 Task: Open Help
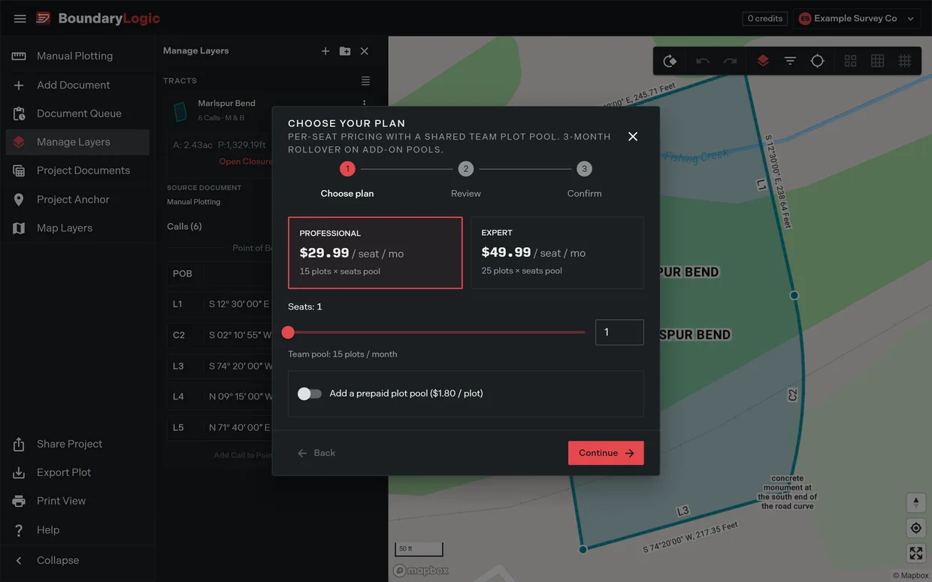[x=77, y=529]
